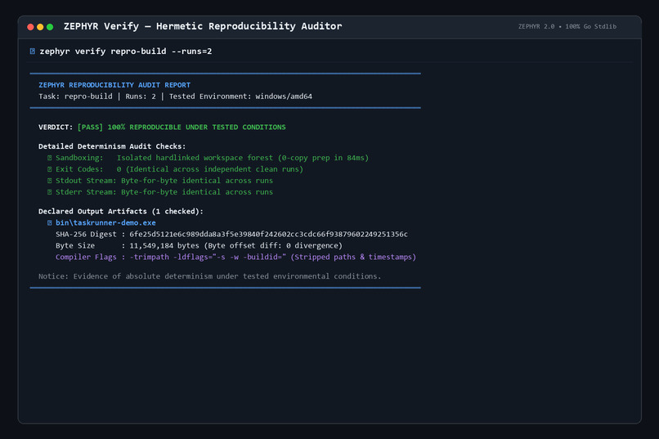This screenshot has width=659, height=439.
Task: Open the bin\taskrunner-demo.exe artifact
Action: pyautogui.click(x=105, y=222)
